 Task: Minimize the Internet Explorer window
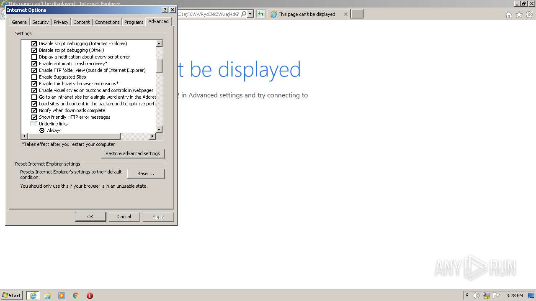click(x=517, y=3)
